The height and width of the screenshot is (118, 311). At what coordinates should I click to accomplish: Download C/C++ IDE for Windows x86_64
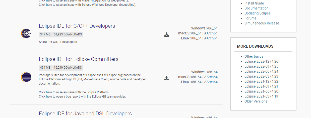[212, 28]
